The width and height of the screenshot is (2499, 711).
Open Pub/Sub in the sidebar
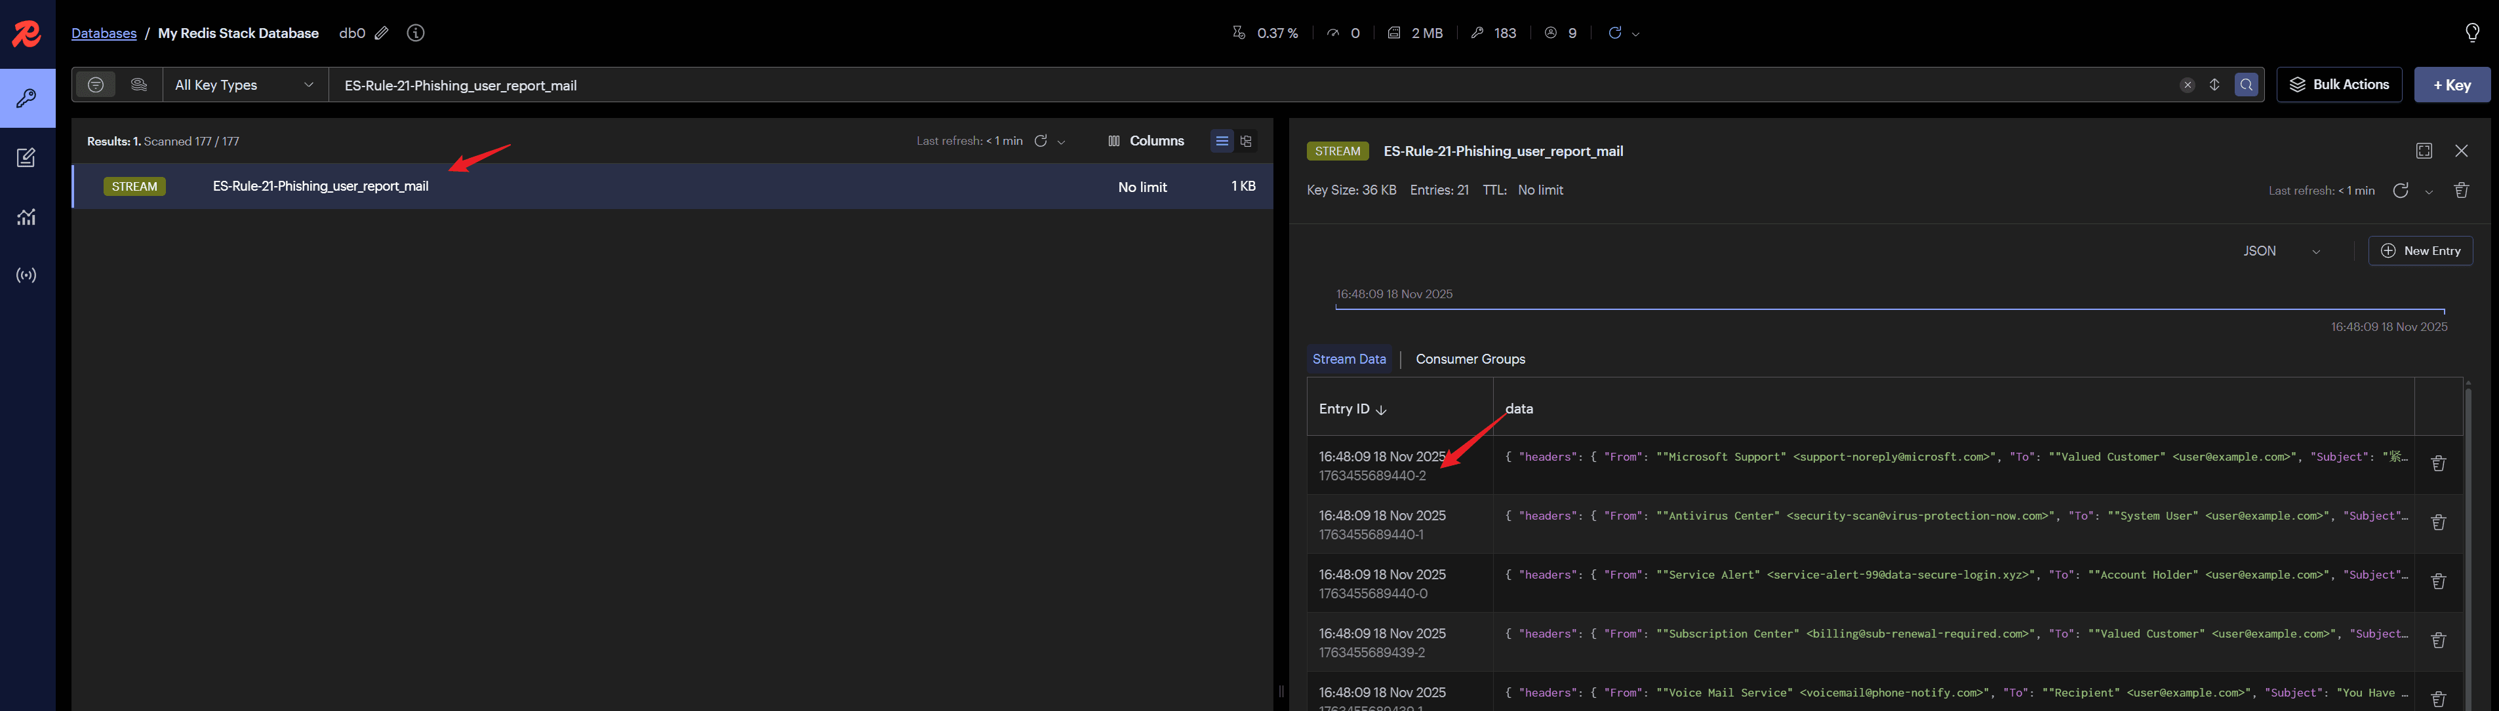coord(26,275)
